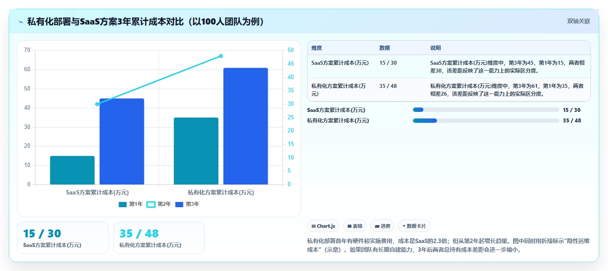This screenshot has height=271, width=608.
Task: Click the table cell '15 / 30'
Action: tap(388, 63)
